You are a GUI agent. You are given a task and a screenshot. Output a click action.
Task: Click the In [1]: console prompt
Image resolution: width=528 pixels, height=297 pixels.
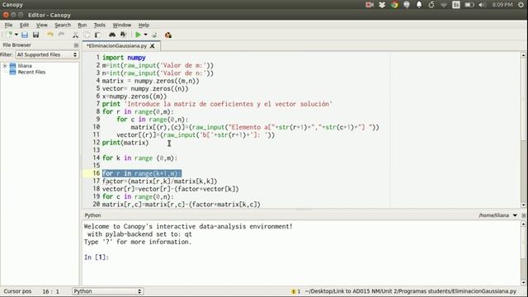[97, 257]
